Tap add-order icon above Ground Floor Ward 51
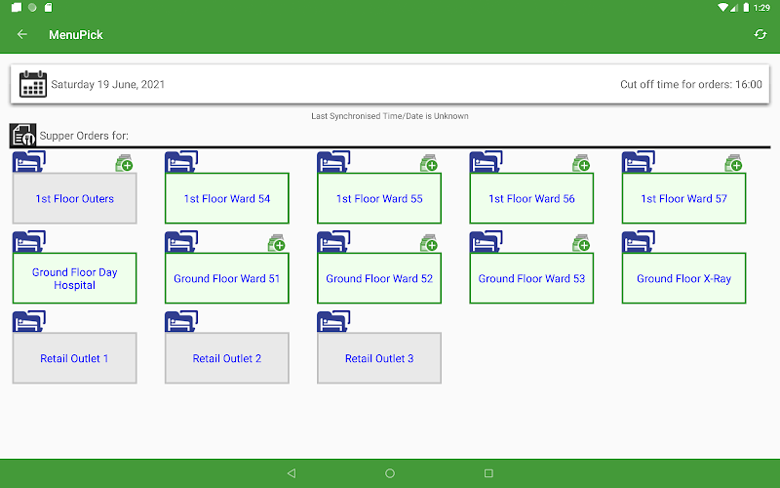 tap(277, 243)
